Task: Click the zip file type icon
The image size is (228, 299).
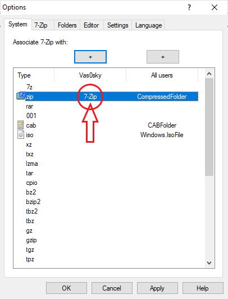Action: pyautogui.click(x=21, y=96)
